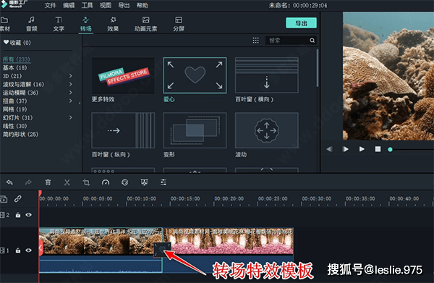The height and width of the screenshot is (283, 434).
Task: Select 所有 (233) category
Action: pyautogui.click(x=17, y=59)
